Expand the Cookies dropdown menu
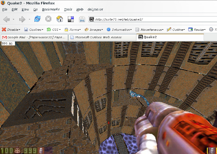217x154 pixels. (x=34, y=30)
